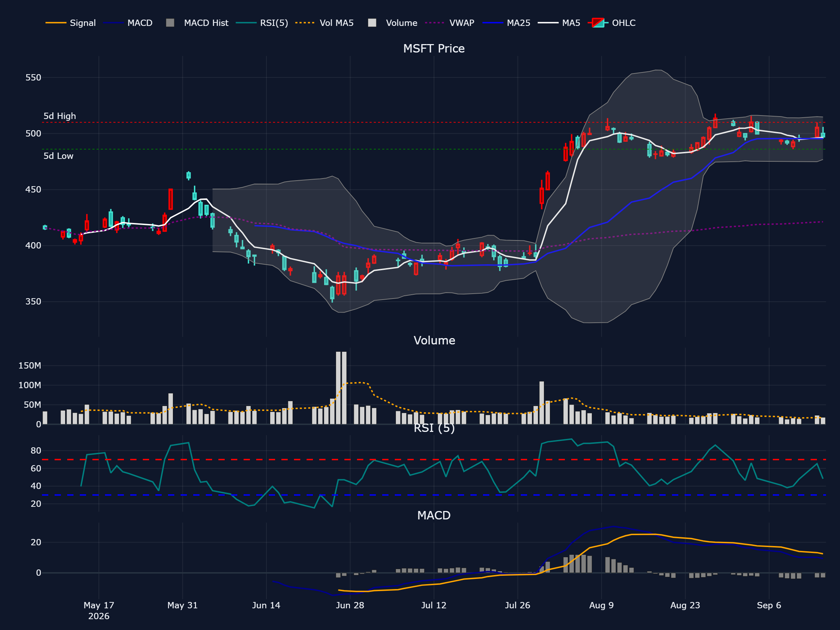Click the white Volume square swatch
The width and height of the screenshot is (840, 630).
pos(372,23)
